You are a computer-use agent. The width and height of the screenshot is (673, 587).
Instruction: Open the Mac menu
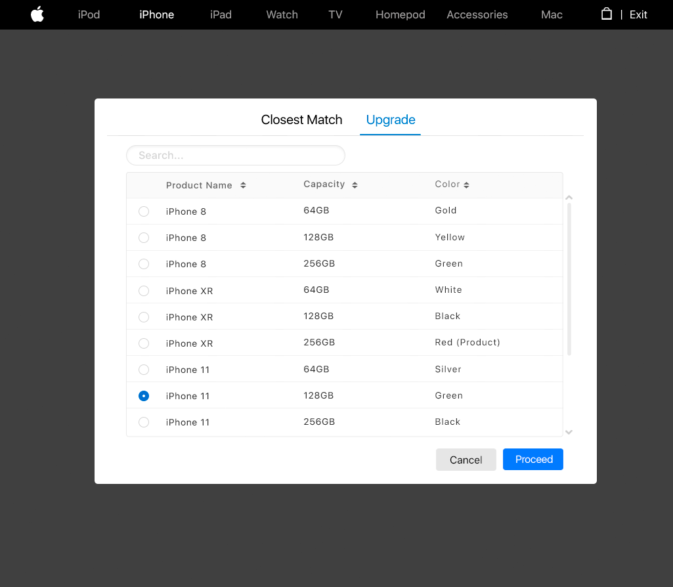point(552,14)
